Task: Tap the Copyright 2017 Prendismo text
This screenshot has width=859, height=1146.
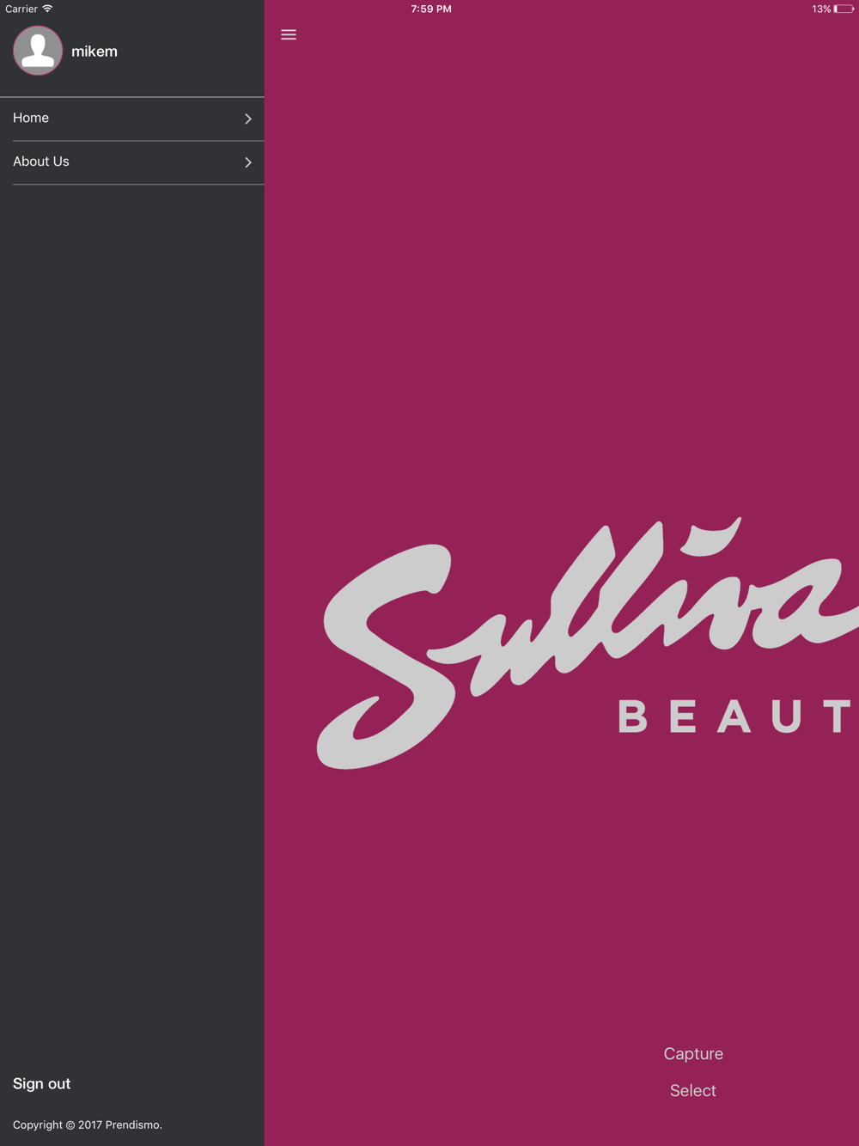Action: [88, 1125]
